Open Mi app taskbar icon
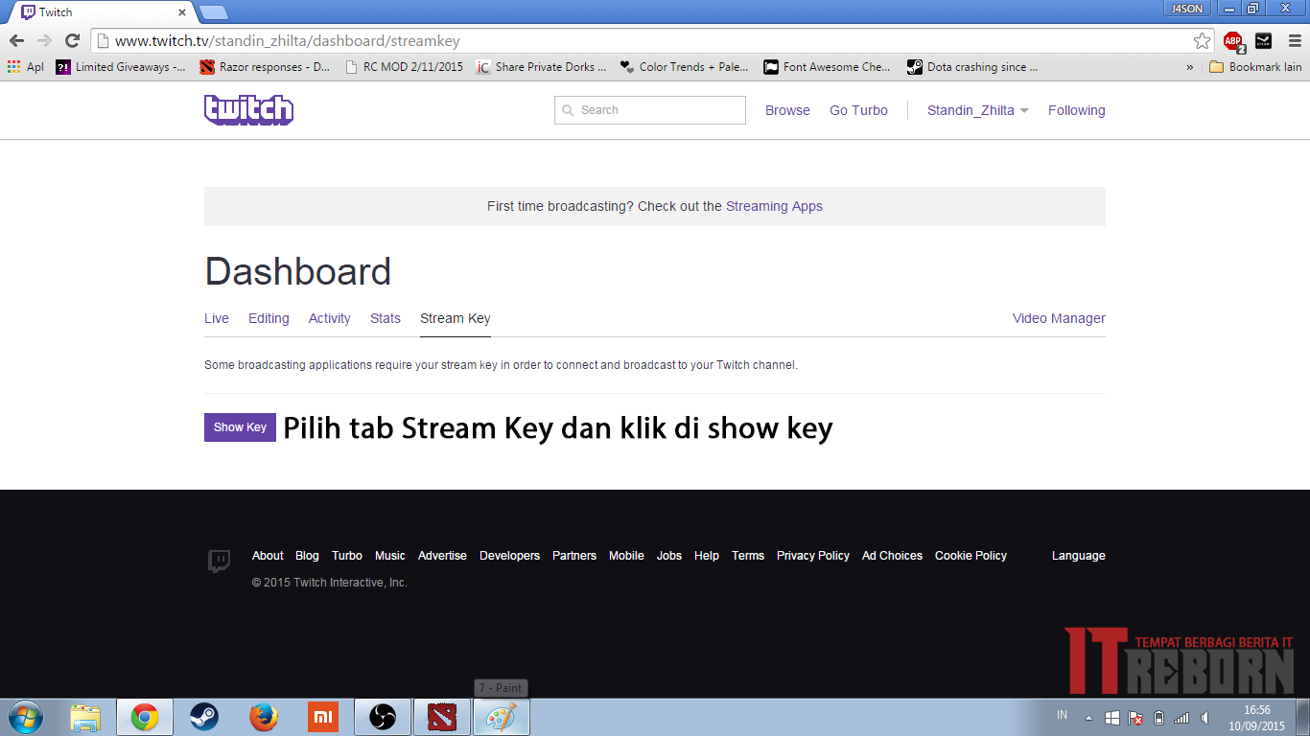Screen dimensions: 1310x736 tap(323, 717)
